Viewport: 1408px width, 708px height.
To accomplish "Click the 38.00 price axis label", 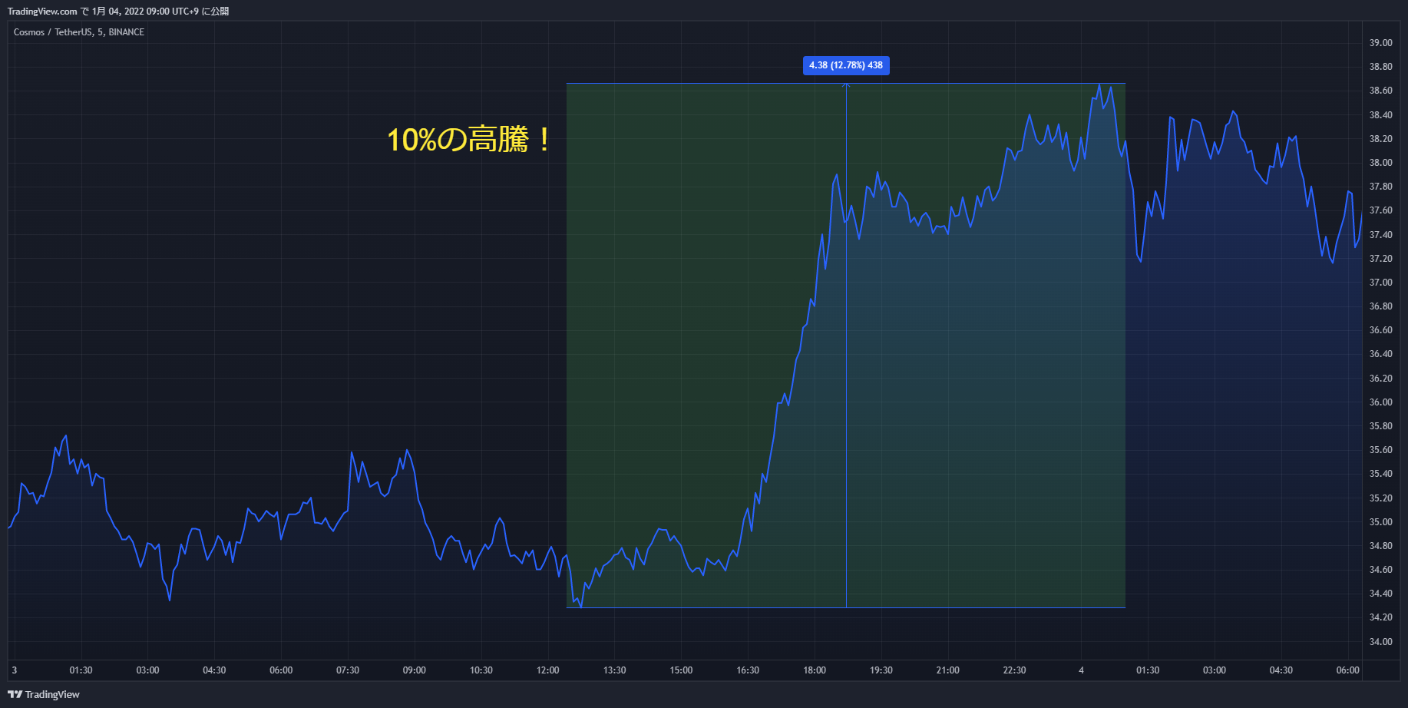I will point(1380,163).
